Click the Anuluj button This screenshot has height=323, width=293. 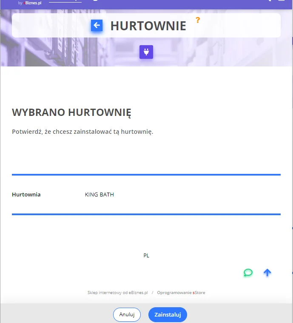coord(127,314)
